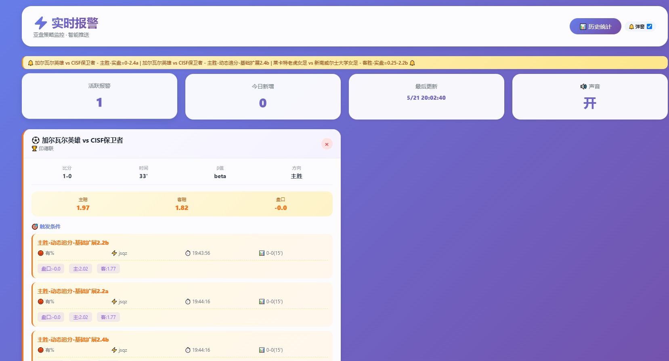Click the 主赔 odds value 1.97
This screenshot has width=669, height=361.
83,208
